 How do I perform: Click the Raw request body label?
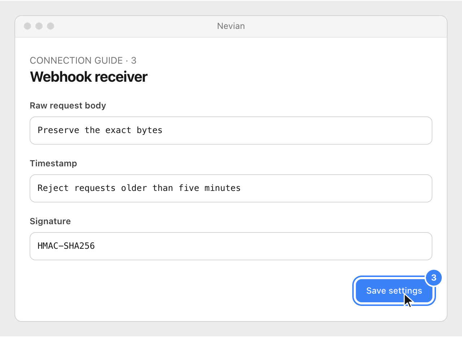[68, 106]
